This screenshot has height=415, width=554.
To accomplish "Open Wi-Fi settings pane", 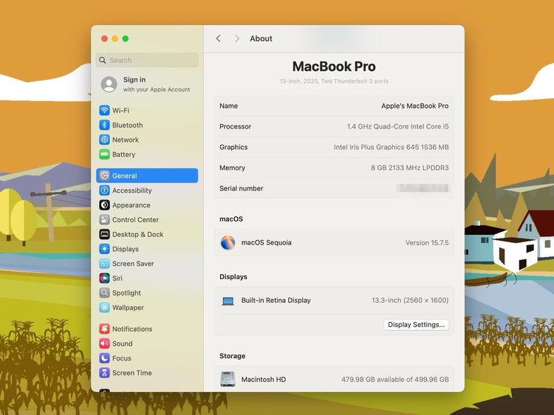I will [147, 111].
